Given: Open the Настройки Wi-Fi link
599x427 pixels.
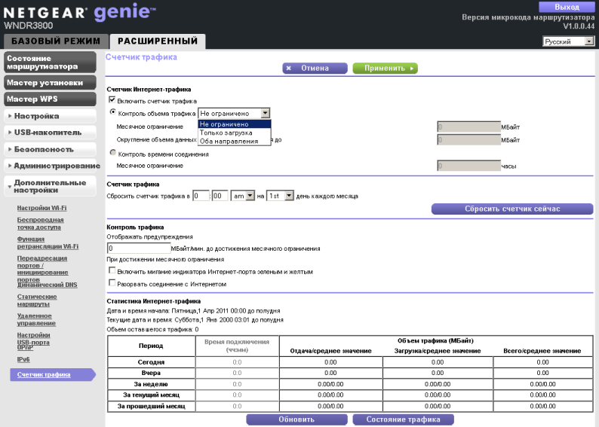Looking at the screenshot, I should (x=41, y=208).
